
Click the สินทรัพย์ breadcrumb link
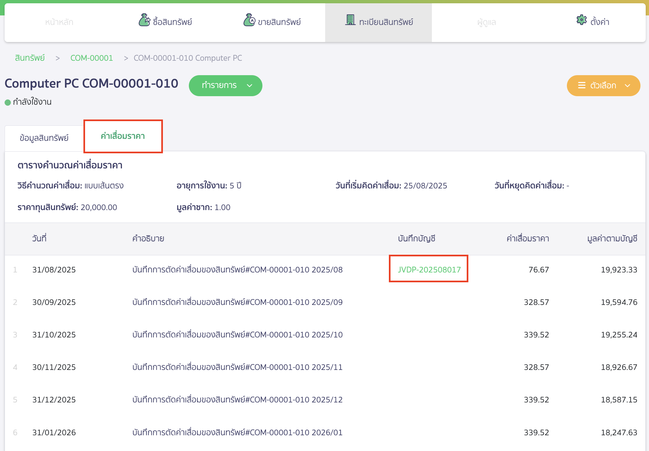click(29, 58)
